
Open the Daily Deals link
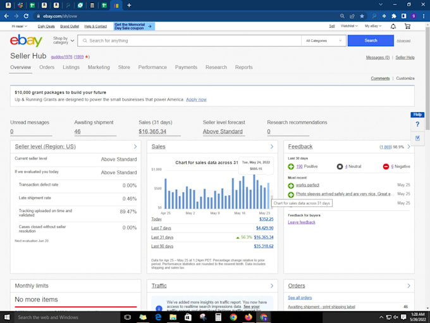coord(46,27)
